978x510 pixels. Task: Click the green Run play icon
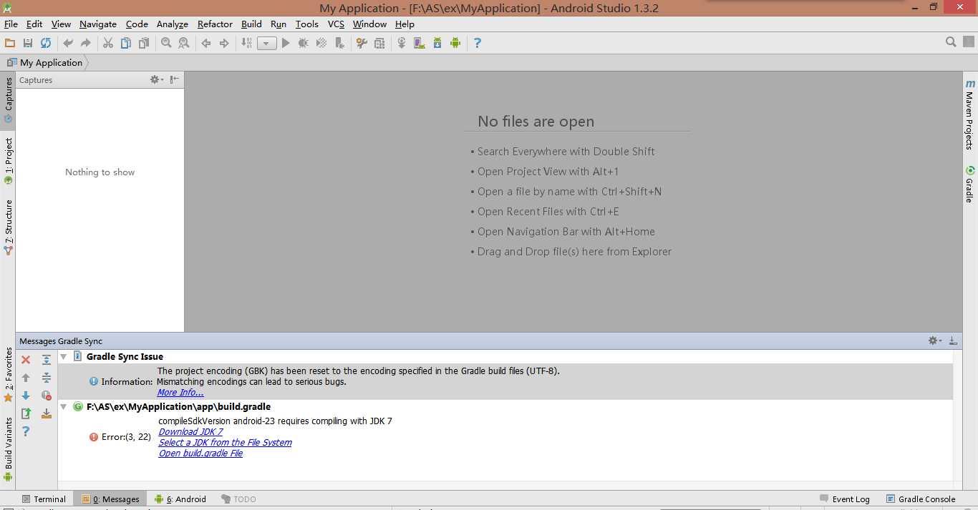[x=286, y=43]
